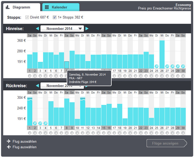Image resolution: width=195 pixels, height=158 pixels.
Task: Click the first Flug auswählen link
Action: point(25,141)
